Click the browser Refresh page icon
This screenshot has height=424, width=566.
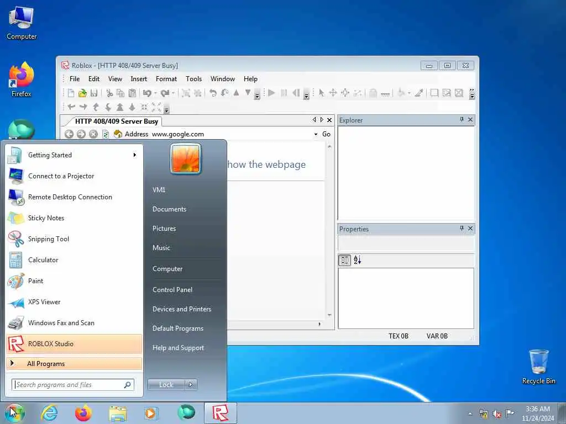(x=106, y=134)
